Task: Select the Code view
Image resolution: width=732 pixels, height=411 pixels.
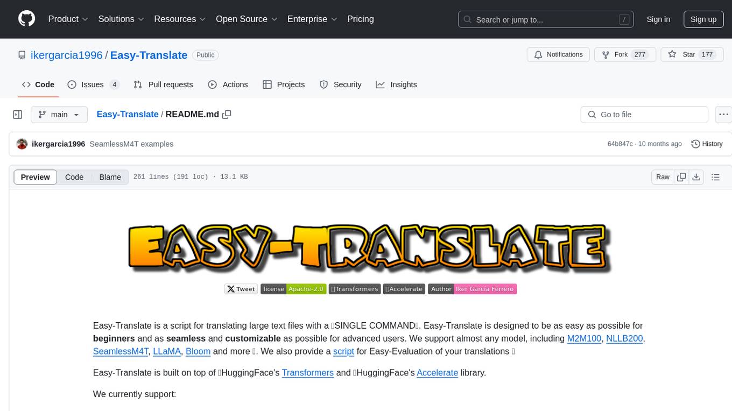Action: [74, 177]
